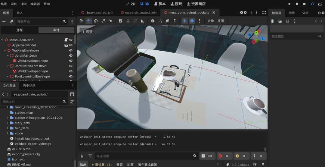
Task: Select the Scale mode tool
Action: coord(103,21)
